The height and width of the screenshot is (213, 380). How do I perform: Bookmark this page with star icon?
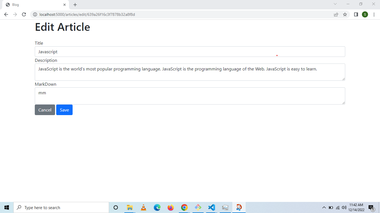tap(345, 14)
